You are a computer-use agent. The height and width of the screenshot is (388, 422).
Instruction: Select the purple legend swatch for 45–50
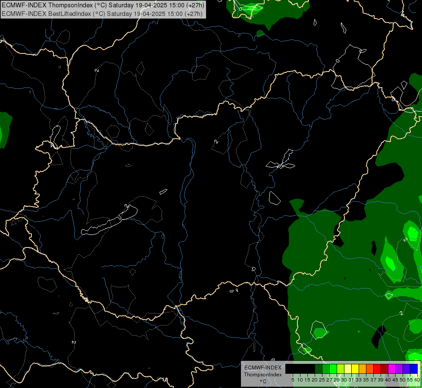(x=399, y=369)
